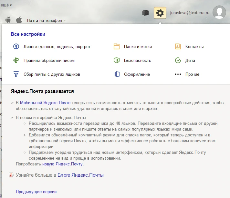The height and width of the screenshot is (198, 230).
Task: Click the contacts card icon
Action: (178, 46)
